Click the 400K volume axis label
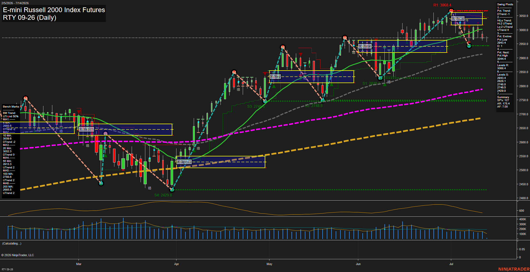Image resolution: width=530 pixels, height=272 pixels. point(522,219)
